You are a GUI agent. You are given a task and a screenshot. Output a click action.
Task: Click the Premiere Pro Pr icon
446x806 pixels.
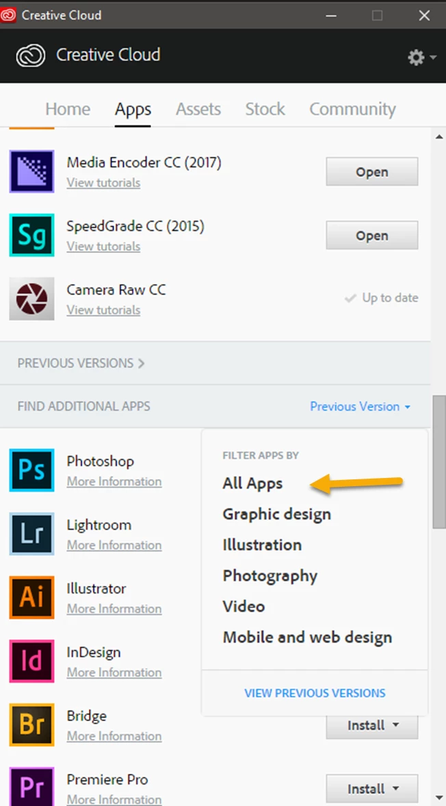point(32,786)
